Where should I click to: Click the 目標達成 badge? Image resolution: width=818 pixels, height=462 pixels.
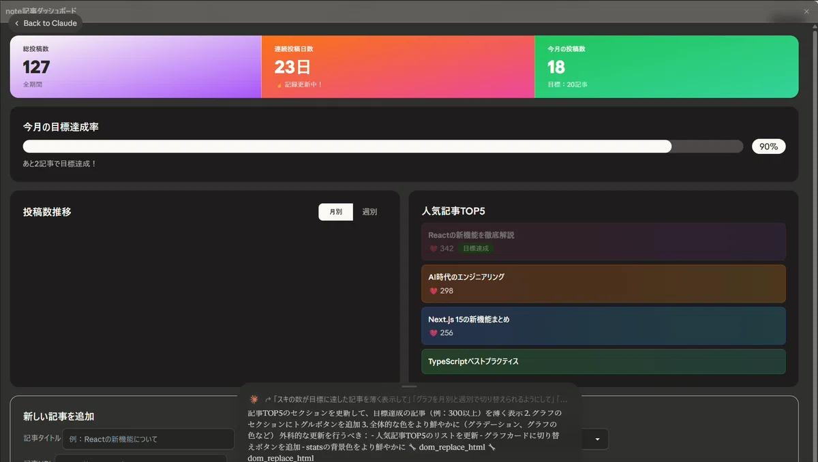476,249
